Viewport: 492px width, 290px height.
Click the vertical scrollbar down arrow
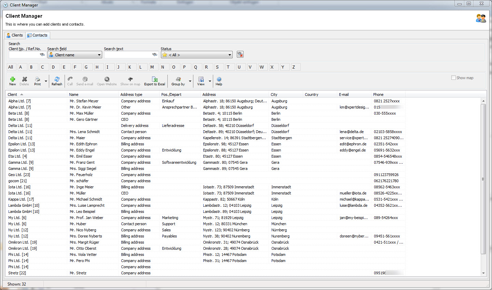[483, 273]
